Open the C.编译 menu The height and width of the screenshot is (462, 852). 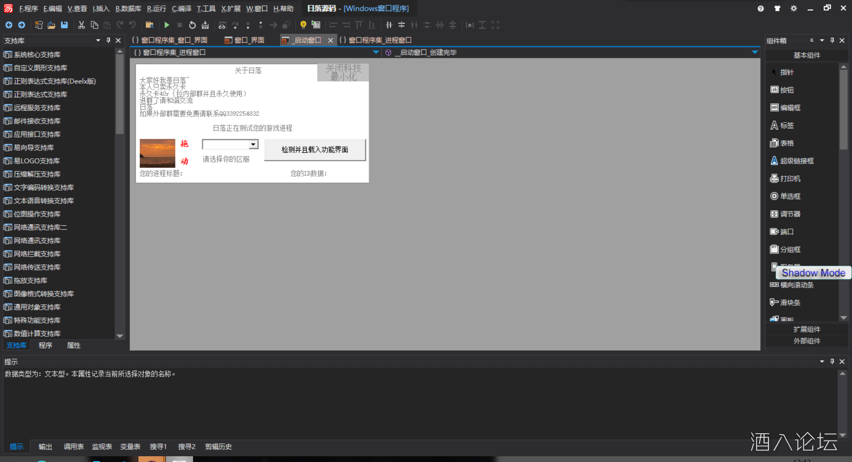181,8
